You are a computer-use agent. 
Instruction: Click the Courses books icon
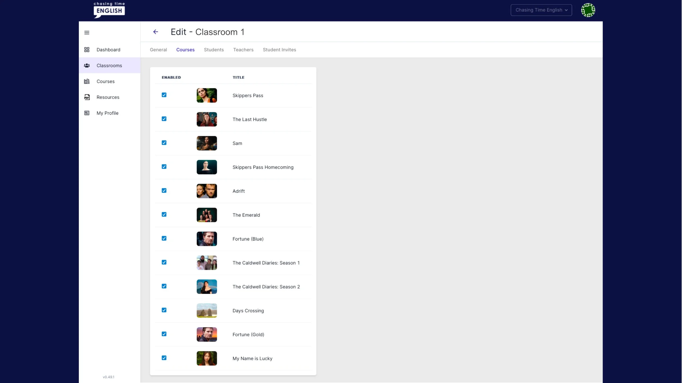tap(87, 81)
